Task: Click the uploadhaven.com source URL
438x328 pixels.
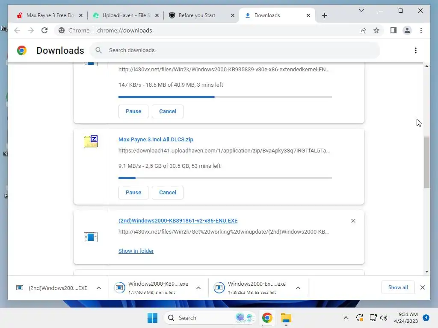Action: 224,151
